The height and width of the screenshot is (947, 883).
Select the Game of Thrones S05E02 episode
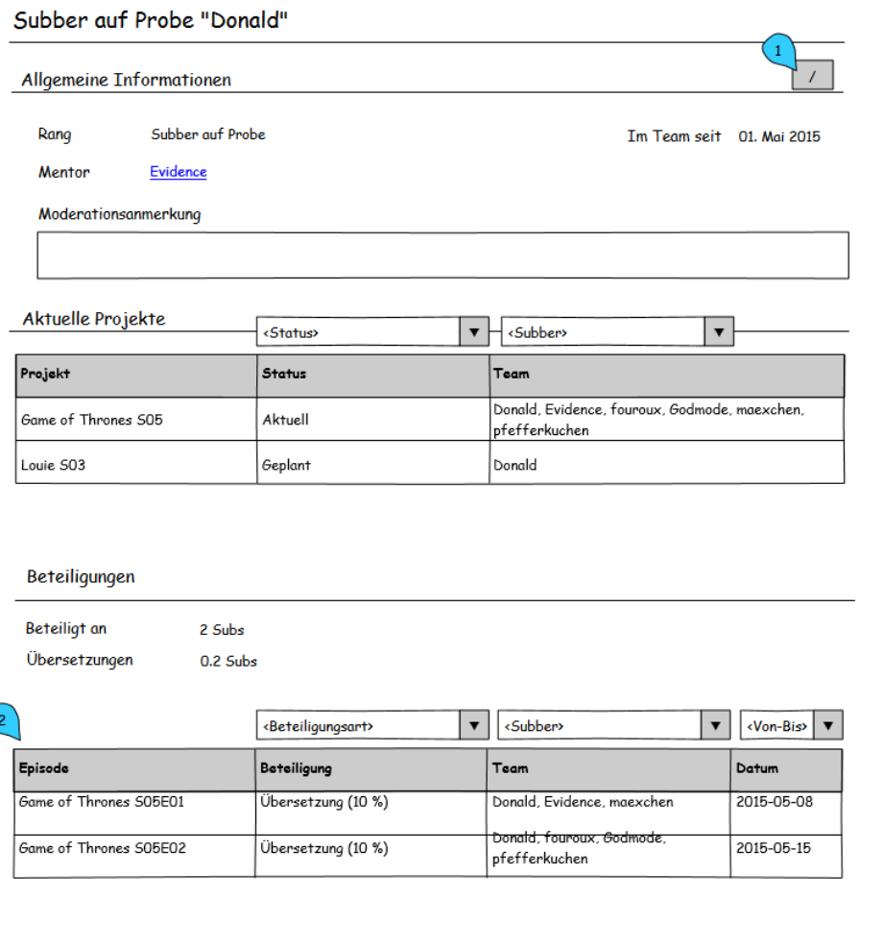point(134,849)
